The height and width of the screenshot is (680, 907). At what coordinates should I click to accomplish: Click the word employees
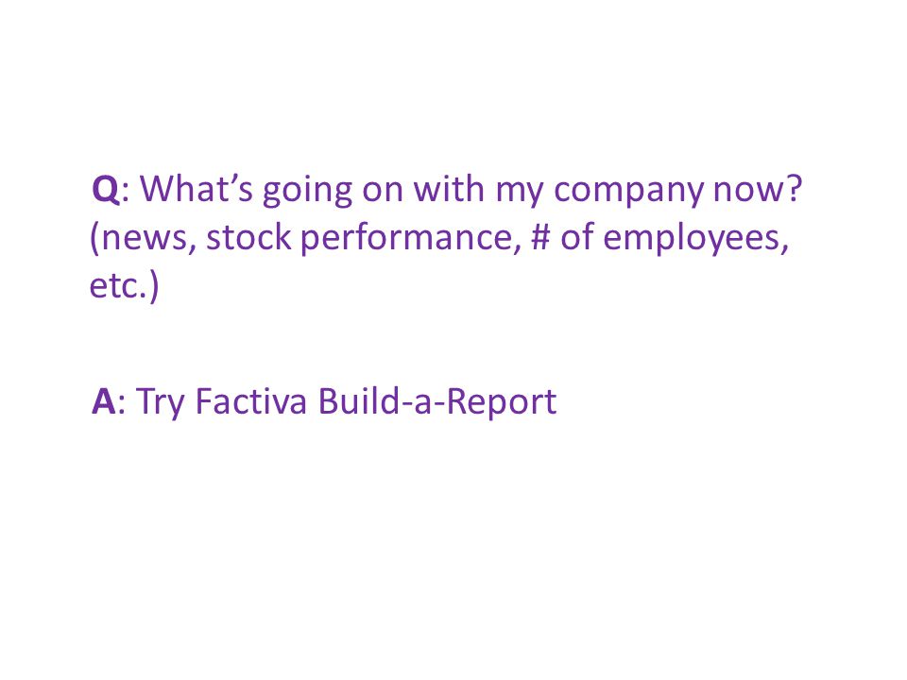tap(694, 241)
